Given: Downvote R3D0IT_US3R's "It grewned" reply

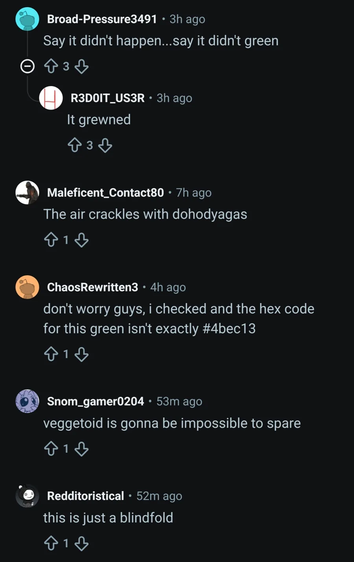Looking at the screenshot, I should point(105,145).
